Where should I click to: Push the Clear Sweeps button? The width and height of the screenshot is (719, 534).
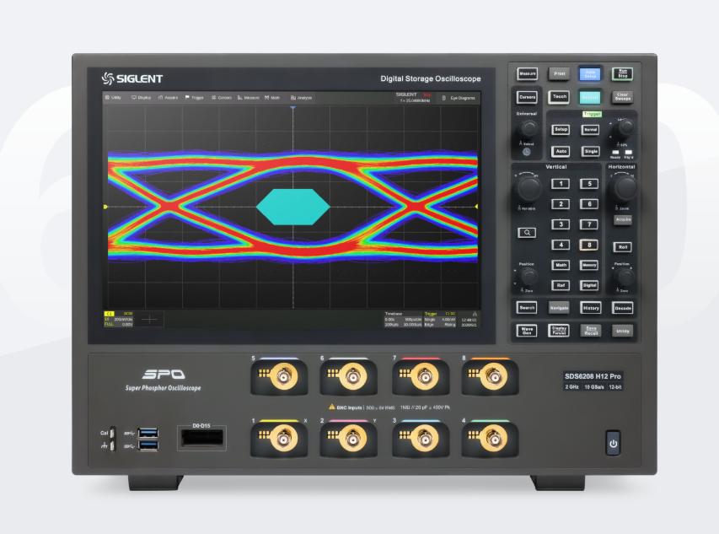[623, 97]
